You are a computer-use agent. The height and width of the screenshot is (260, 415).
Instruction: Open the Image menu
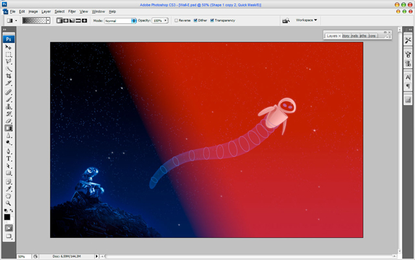click(x=33, y=12)
